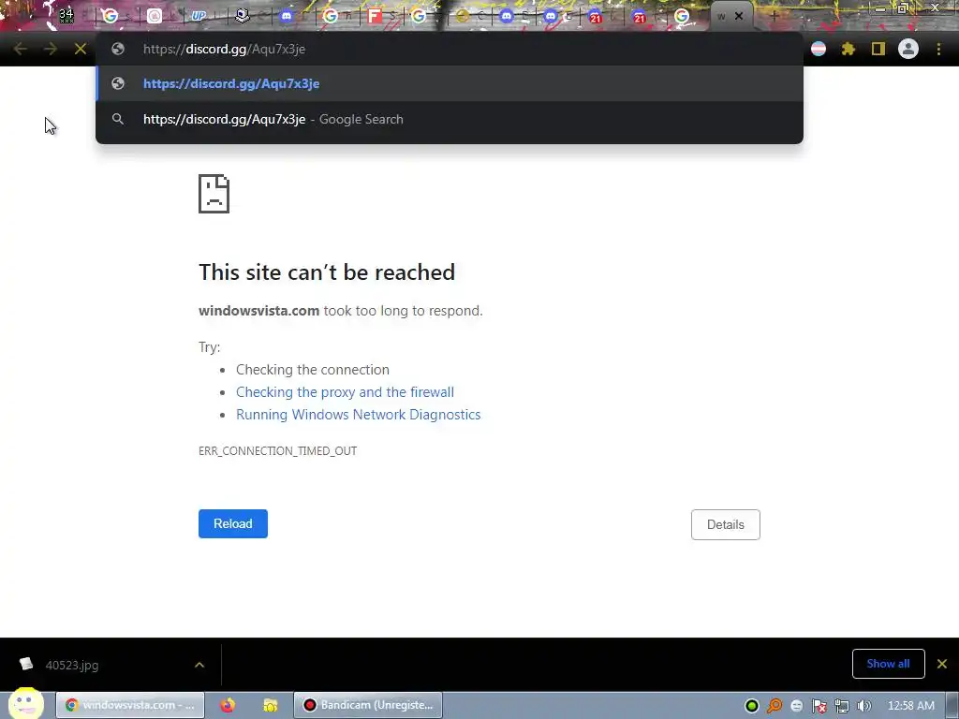Go forward to the next page
This screenshot has height=719, width=959.
[x=51, y=49]
